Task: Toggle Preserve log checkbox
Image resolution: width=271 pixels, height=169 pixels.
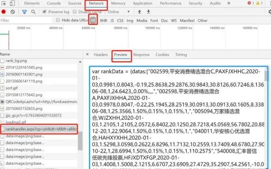Action: click(44, 12)
